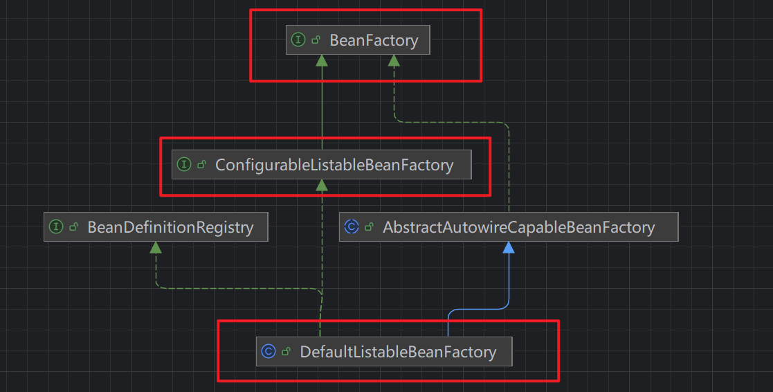Select the AbstractAutowireCapableBeanFactory node label
The width and height of the screenshot is (773, 392).
pyautogui.click(x=518, y=227)
